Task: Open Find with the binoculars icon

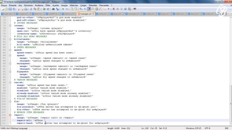Action: [53, 9]
